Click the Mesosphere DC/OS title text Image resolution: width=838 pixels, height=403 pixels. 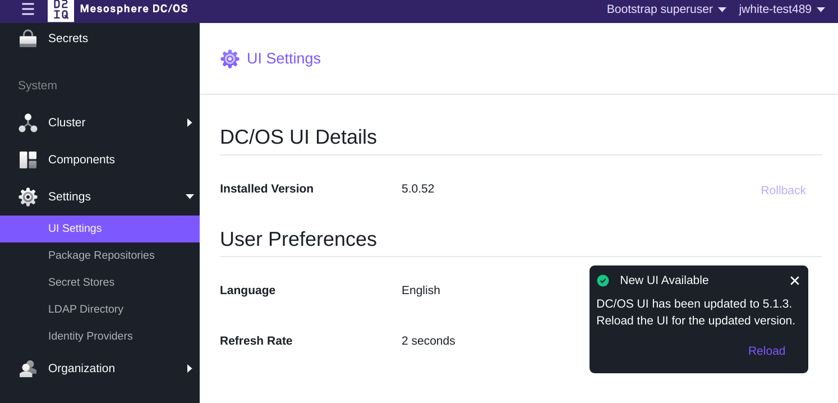pos(134,9)
